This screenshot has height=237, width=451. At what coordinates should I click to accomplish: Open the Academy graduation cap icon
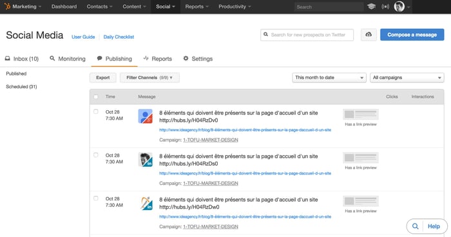(x=371, y=6)
